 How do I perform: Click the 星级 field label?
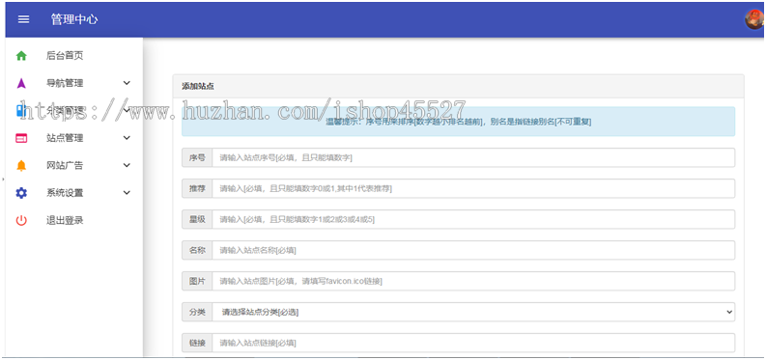[x=197, y=219]
